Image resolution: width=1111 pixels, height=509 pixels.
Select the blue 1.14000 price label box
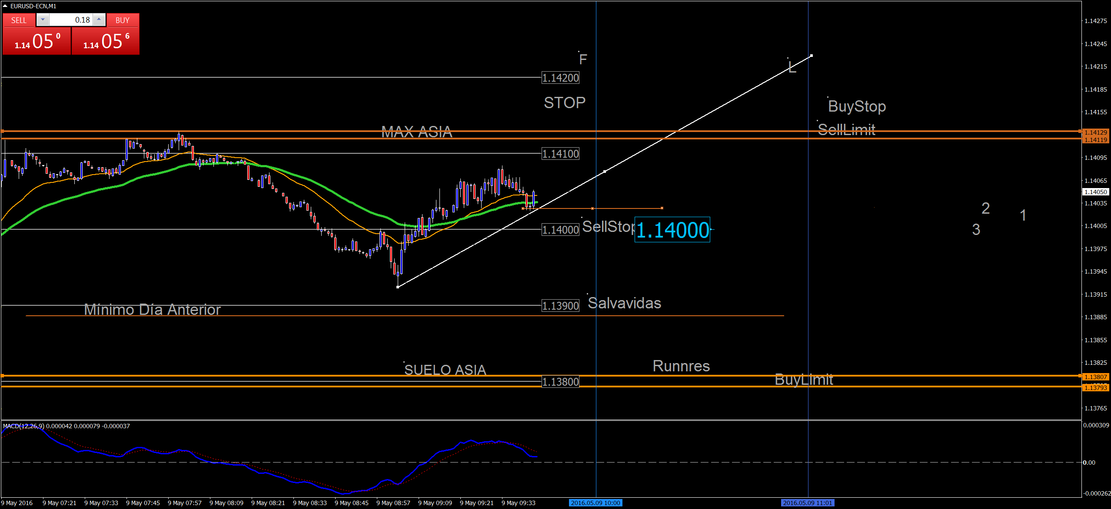coord(672,230)
